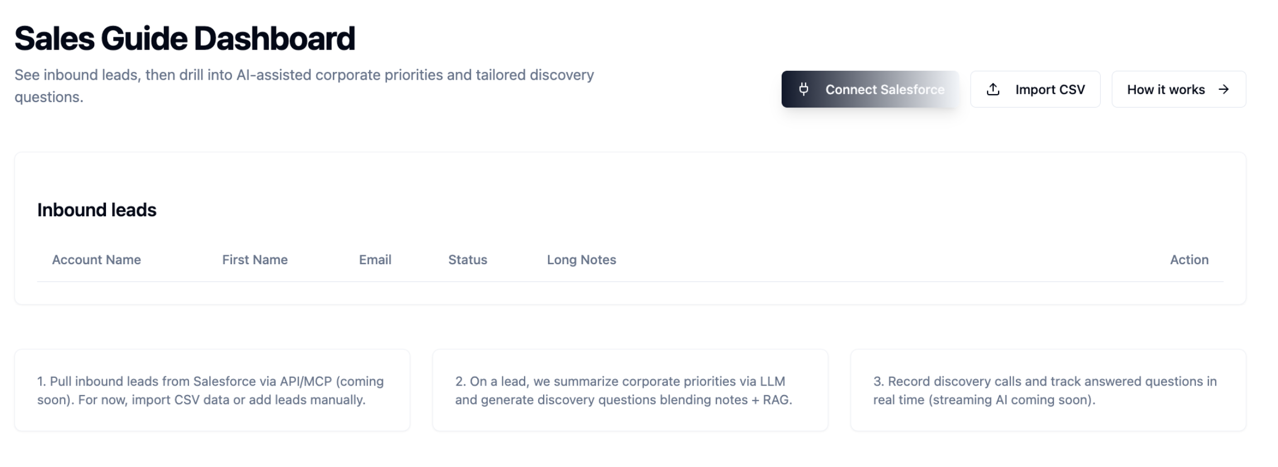Select the step 1 card about pulling Salesforce leads
This screenshot has width=1278, height=467.
coord(212,390)
